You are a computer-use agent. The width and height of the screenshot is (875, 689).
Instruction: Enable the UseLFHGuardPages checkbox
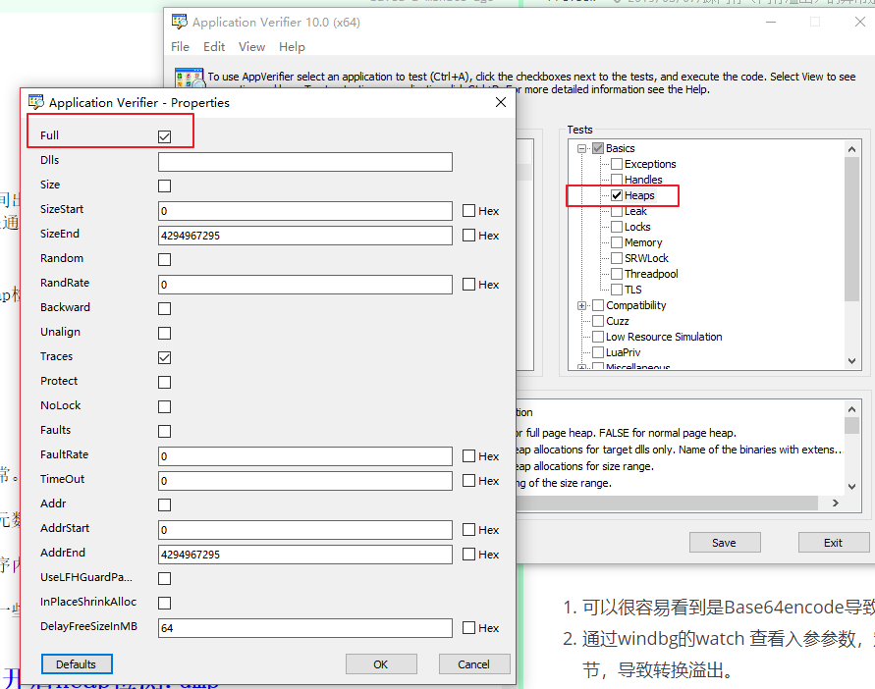165,578
